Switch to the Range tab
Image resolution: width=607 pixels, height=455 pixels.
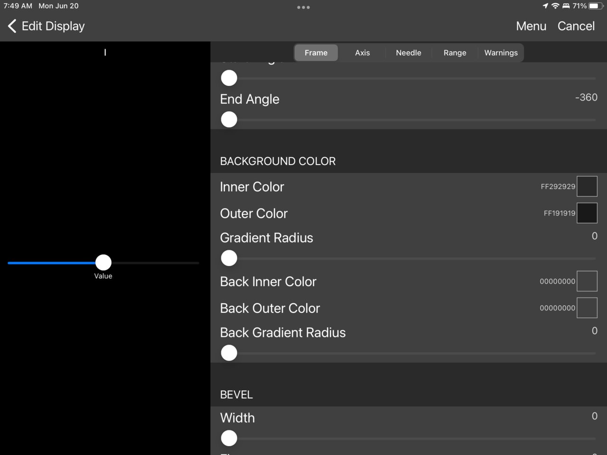tap(455, 53)
